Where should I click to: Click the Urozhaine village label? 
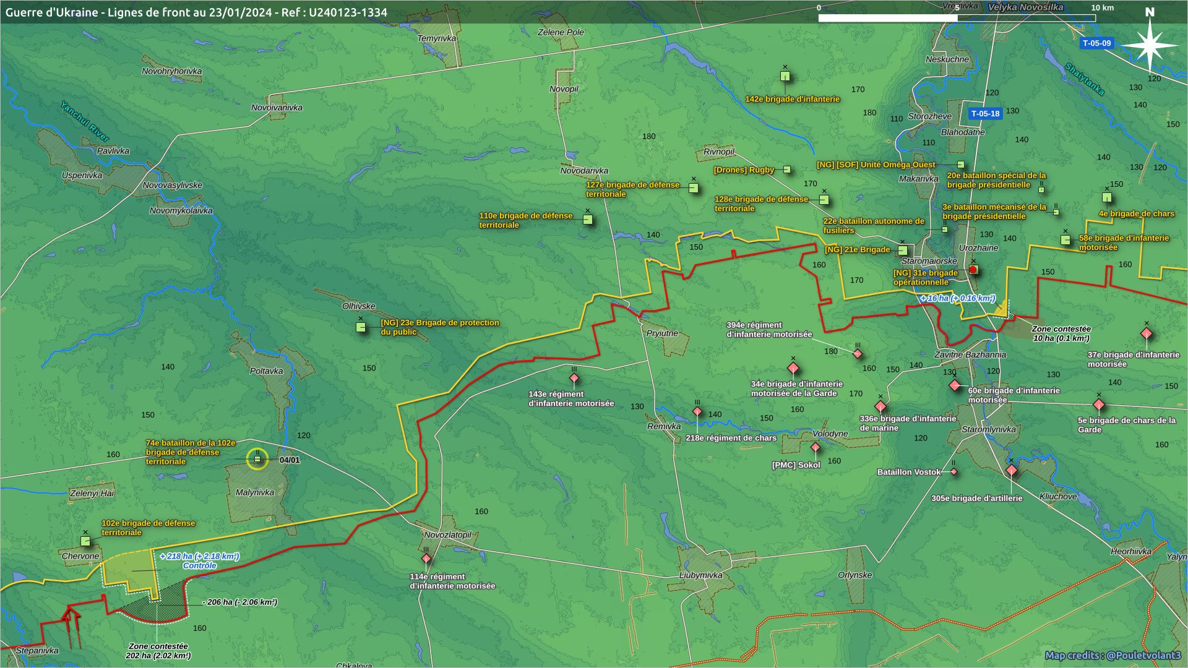pyautogui.click(x=978, y=248)
